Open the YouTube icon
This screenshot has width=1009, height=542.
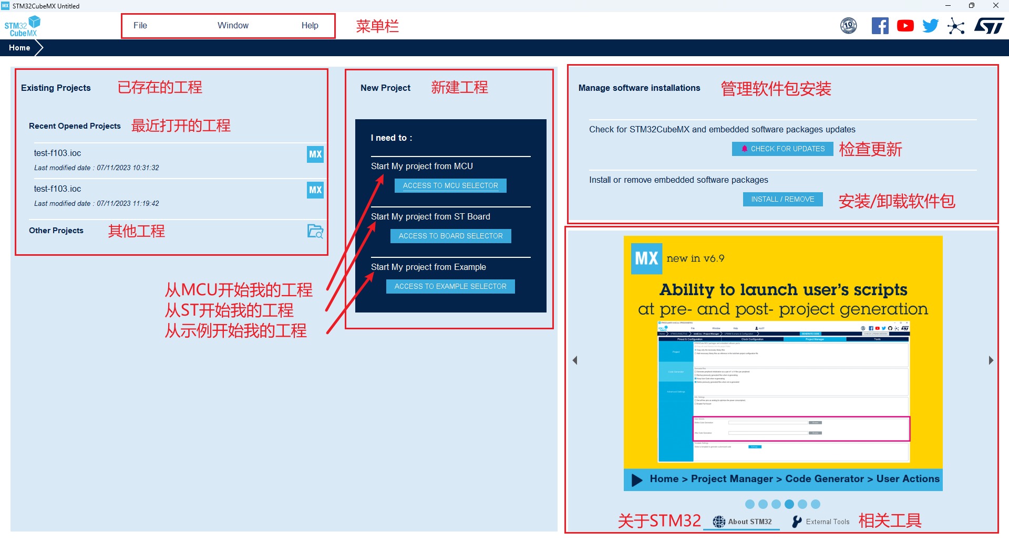coord(905,26)
